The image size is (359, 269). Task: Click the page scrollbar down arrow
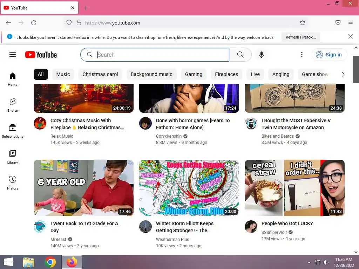(356, 252)
